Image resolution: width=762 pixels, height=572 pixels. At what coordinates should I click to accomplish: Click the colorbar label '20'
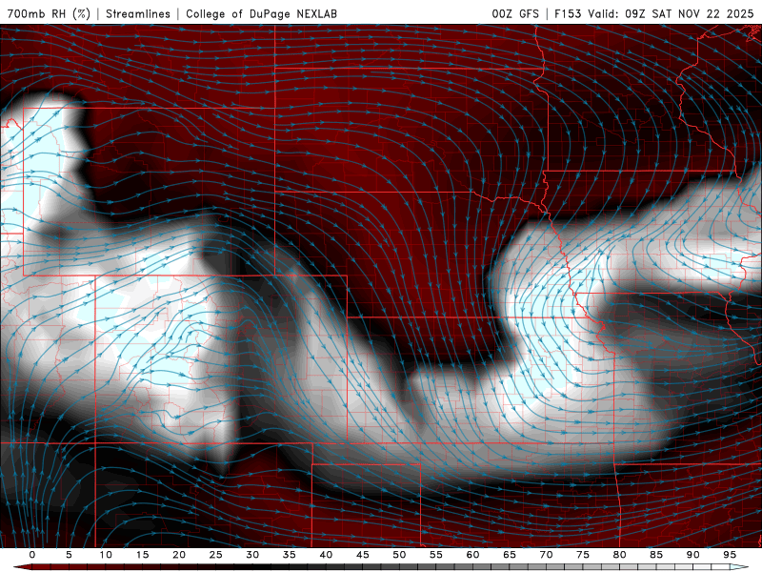179,555
